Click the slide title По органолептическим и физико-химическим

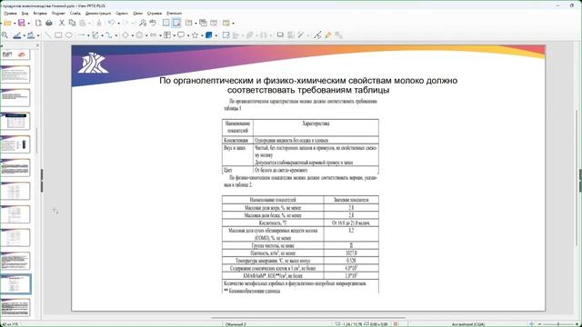pos(308,85)
